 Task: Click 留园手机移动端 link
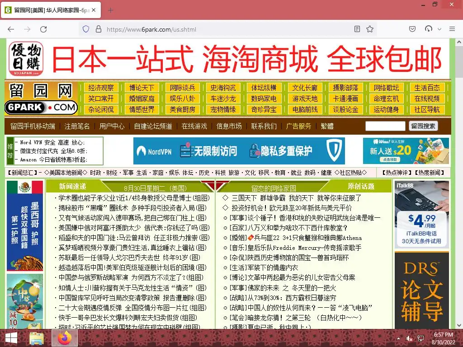click(x=33, y=127)
